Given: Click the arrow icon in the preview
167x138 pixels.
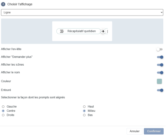Looking at the screenshot, I should (103, 31).
